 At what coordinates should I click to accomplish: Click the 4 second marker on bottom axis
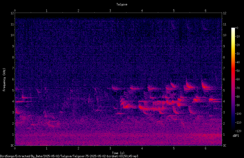click(x=142, y=148)
